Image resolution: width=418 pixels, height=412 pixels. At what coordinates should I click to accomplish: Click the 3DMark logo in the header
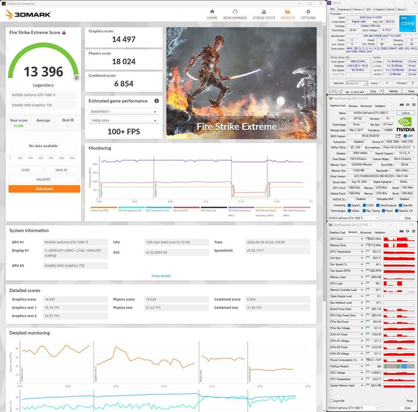pos(28,14)
